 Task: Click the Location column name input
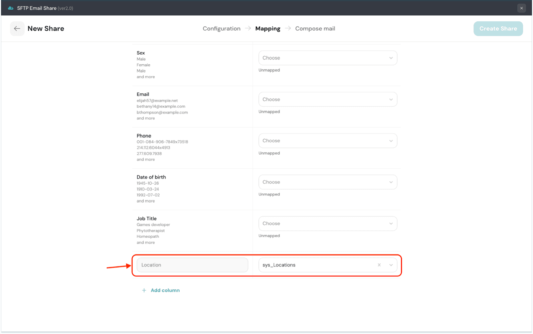tap(192, 265)
